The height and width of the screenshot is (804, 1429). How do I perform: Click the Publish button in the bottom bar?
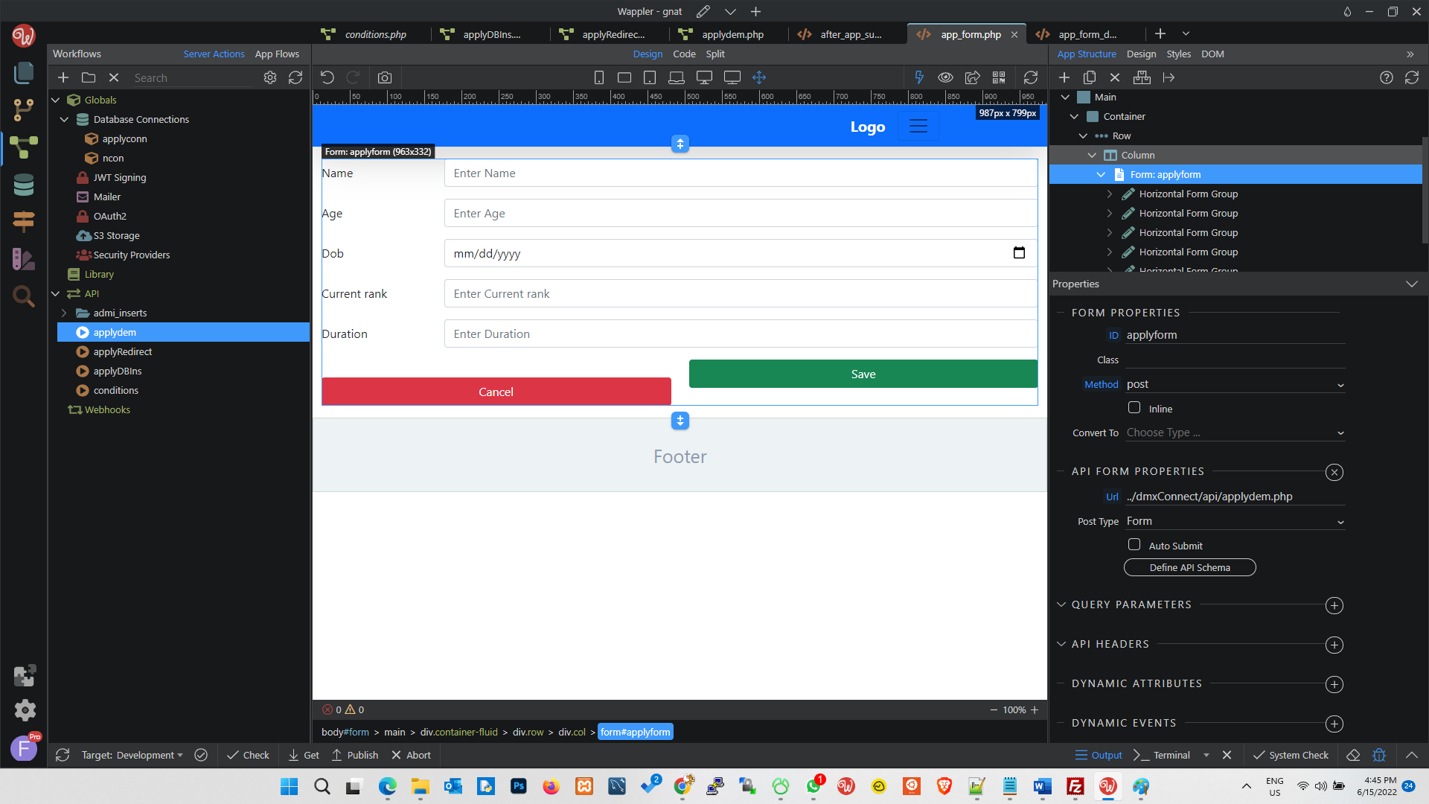355,755
